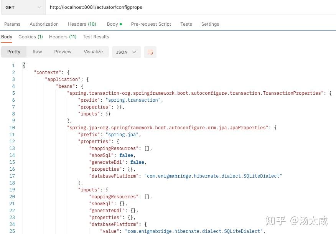Open the Test Results tab

pos(96,37)
